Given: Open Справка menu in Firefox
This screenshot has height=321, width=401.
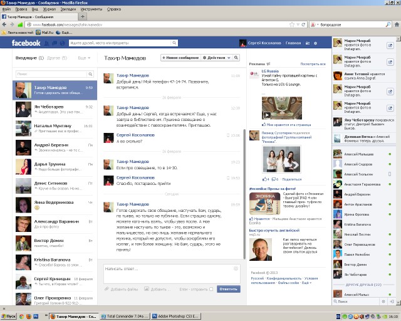Looking at the screenshot, I should [x=114, y=9].
